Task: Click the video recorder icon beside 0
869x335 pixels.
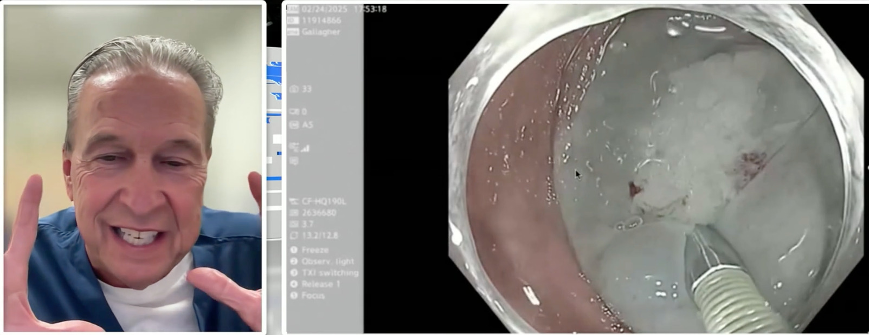Action: coord(294,111)
